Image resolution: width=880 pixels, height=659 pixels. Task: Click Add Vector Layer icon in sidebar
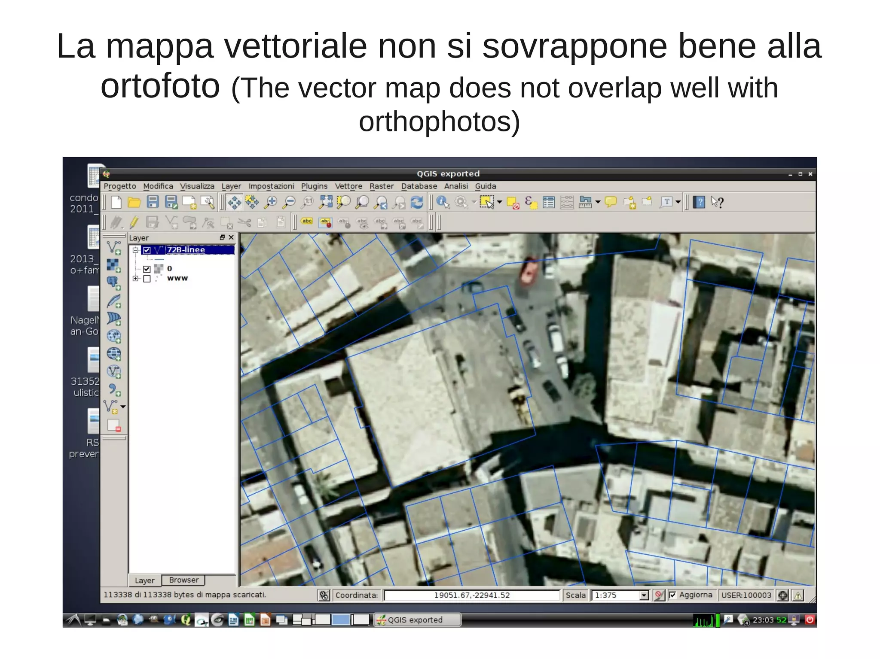pos(114,248)
